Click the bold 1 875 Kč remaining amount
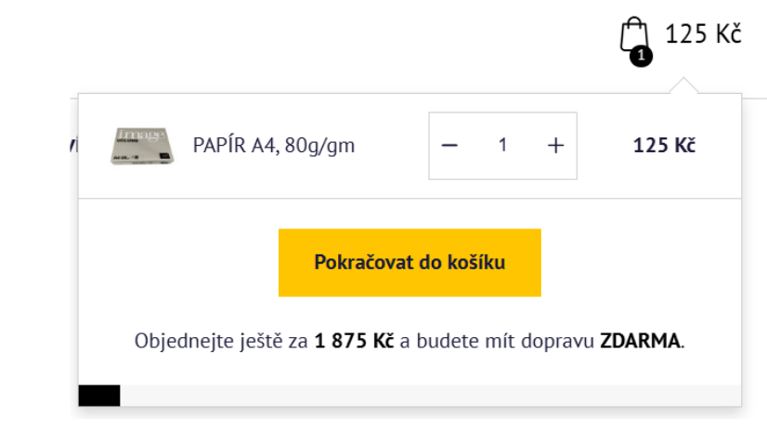This screenshot has width=767, height=429. [x=354, y=341]
